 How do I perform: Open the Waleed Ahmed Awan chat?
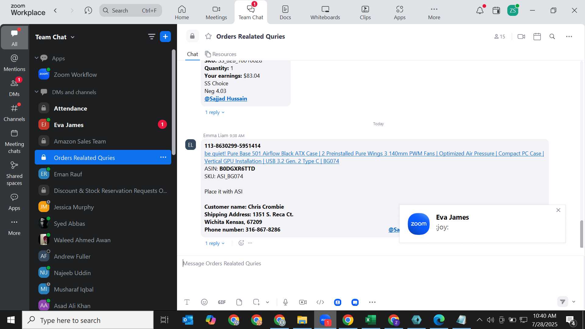(103, 240)
